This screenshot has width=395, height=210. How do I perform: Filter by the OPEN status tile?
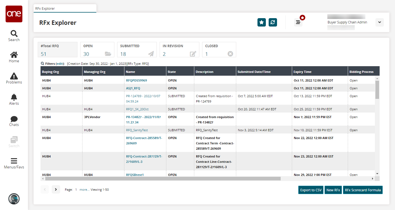(x=97, y=50)
